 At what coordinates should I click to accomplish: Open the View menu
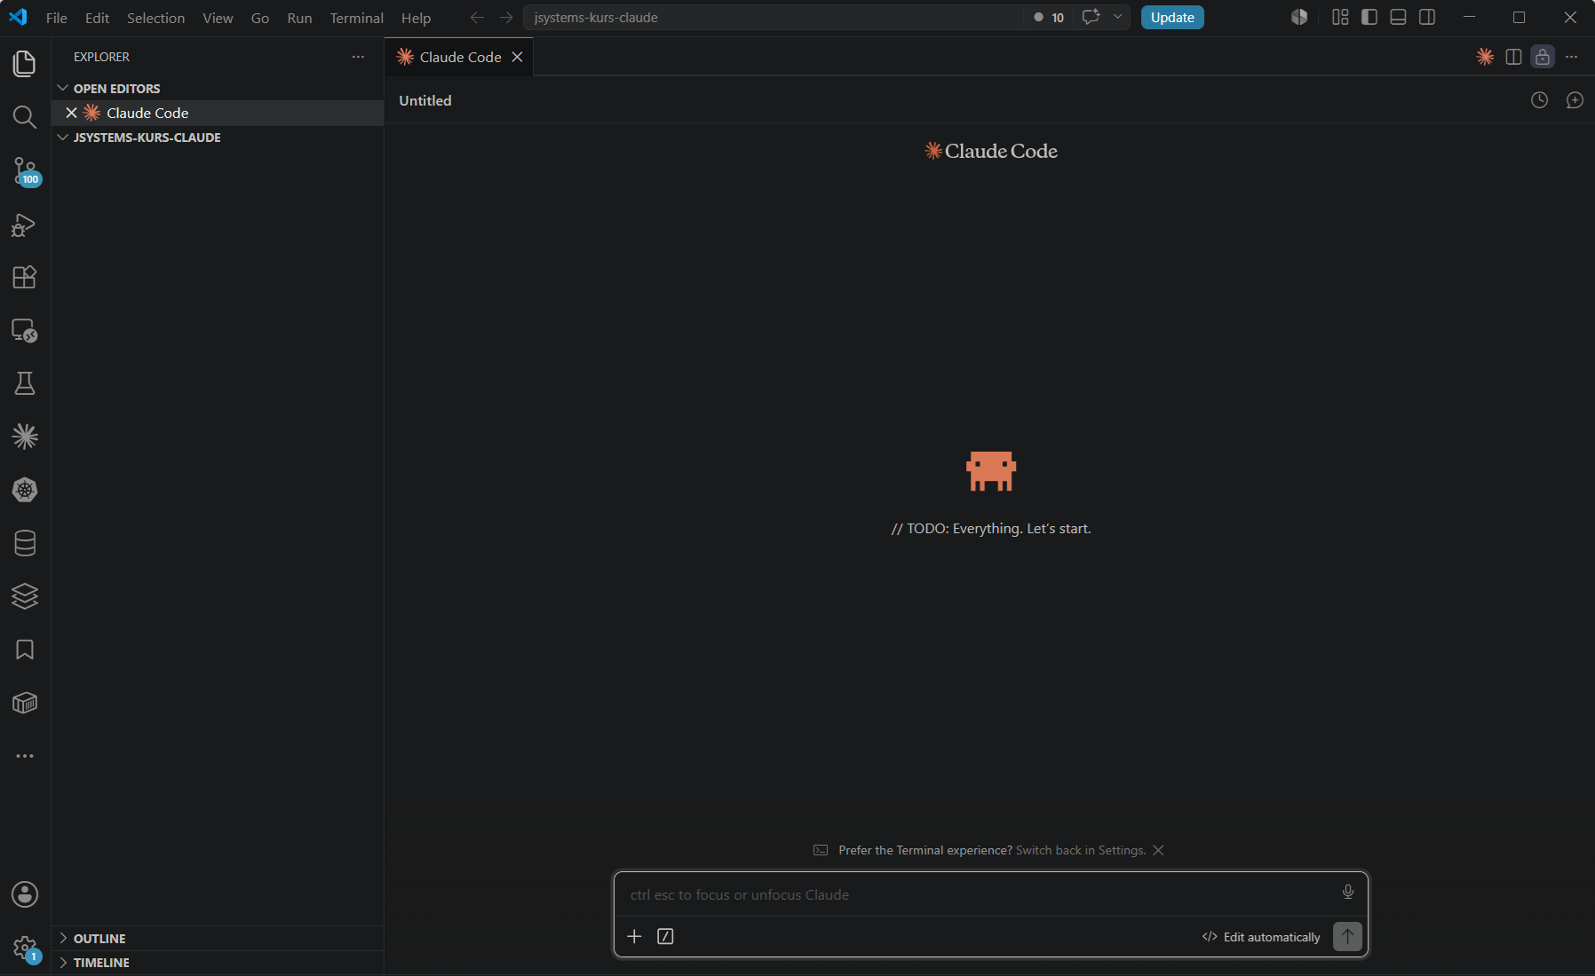(x=218, y=18)
